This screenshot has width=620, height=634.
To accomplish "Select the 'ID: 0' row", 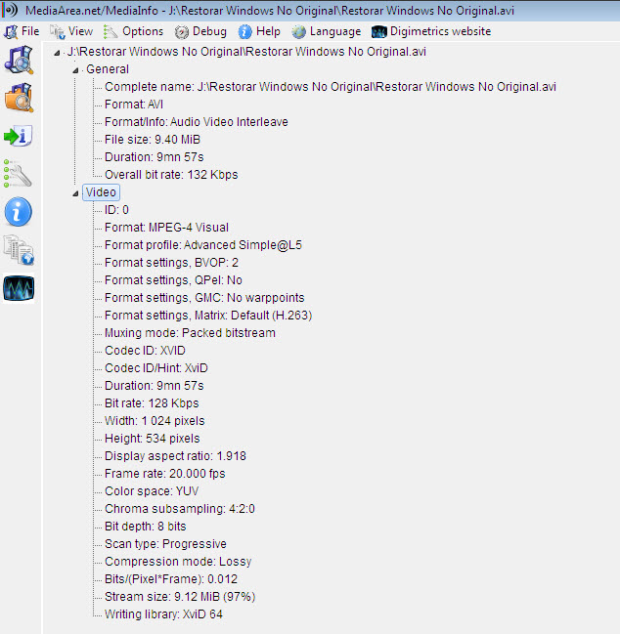I will [116, 210].
